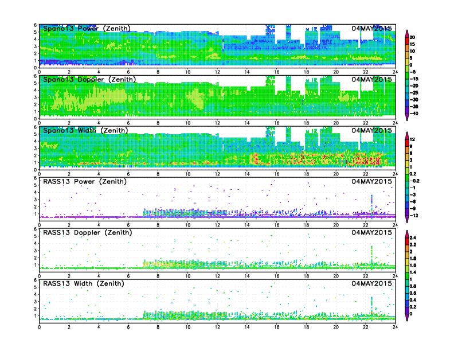Click the purple bottom arrow of top colorbar
Image resolution: width=454 pixels, height=351 pixels.
click(407, 117)
